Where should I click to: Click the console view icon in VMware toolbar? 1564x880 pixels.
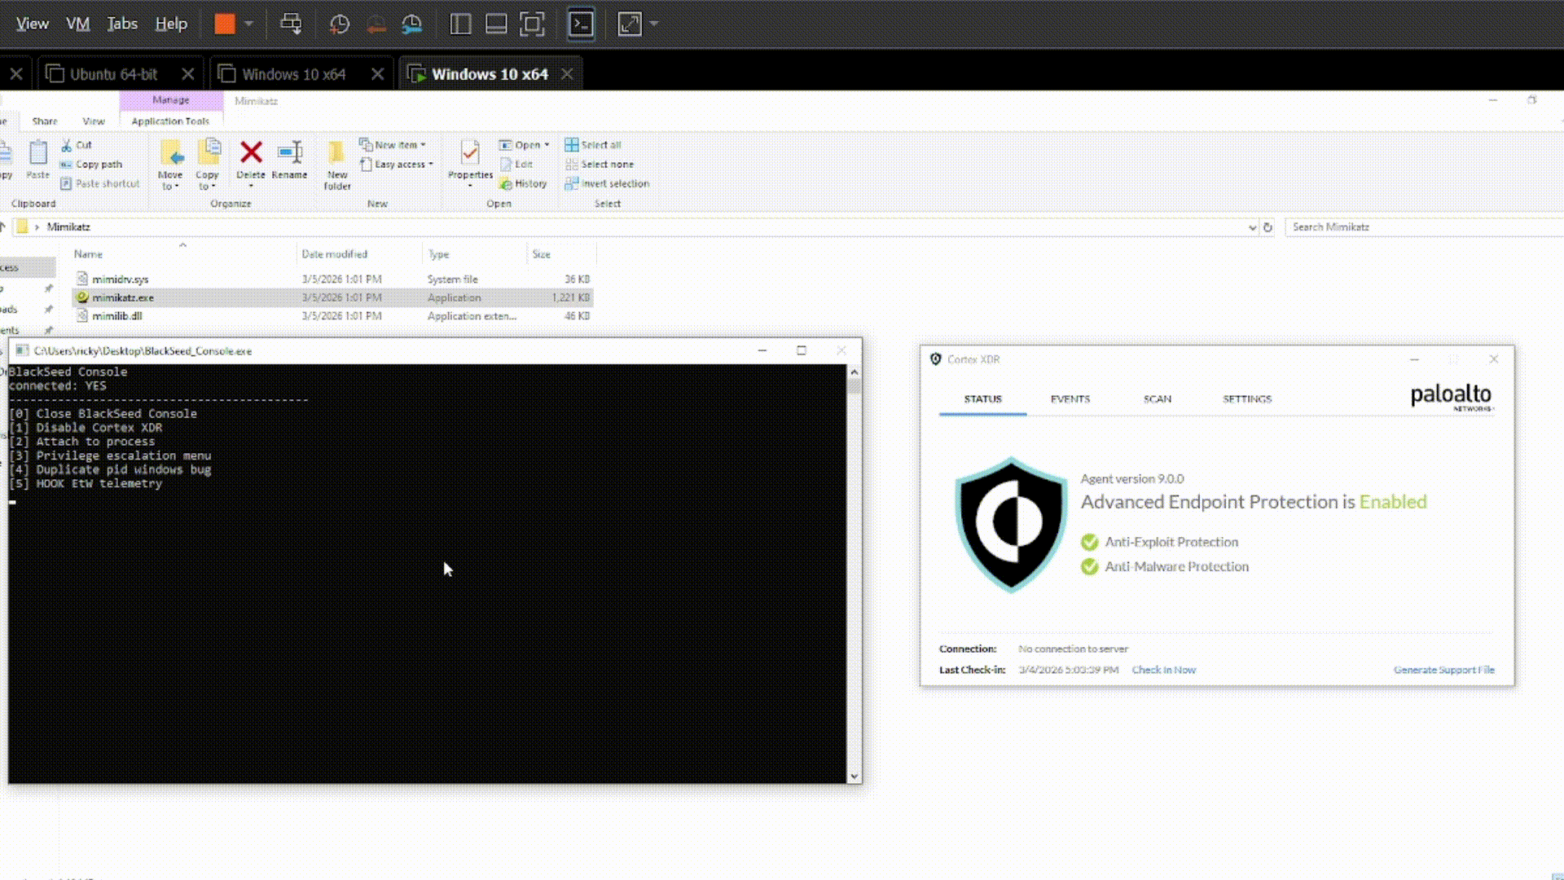[581, 24]
